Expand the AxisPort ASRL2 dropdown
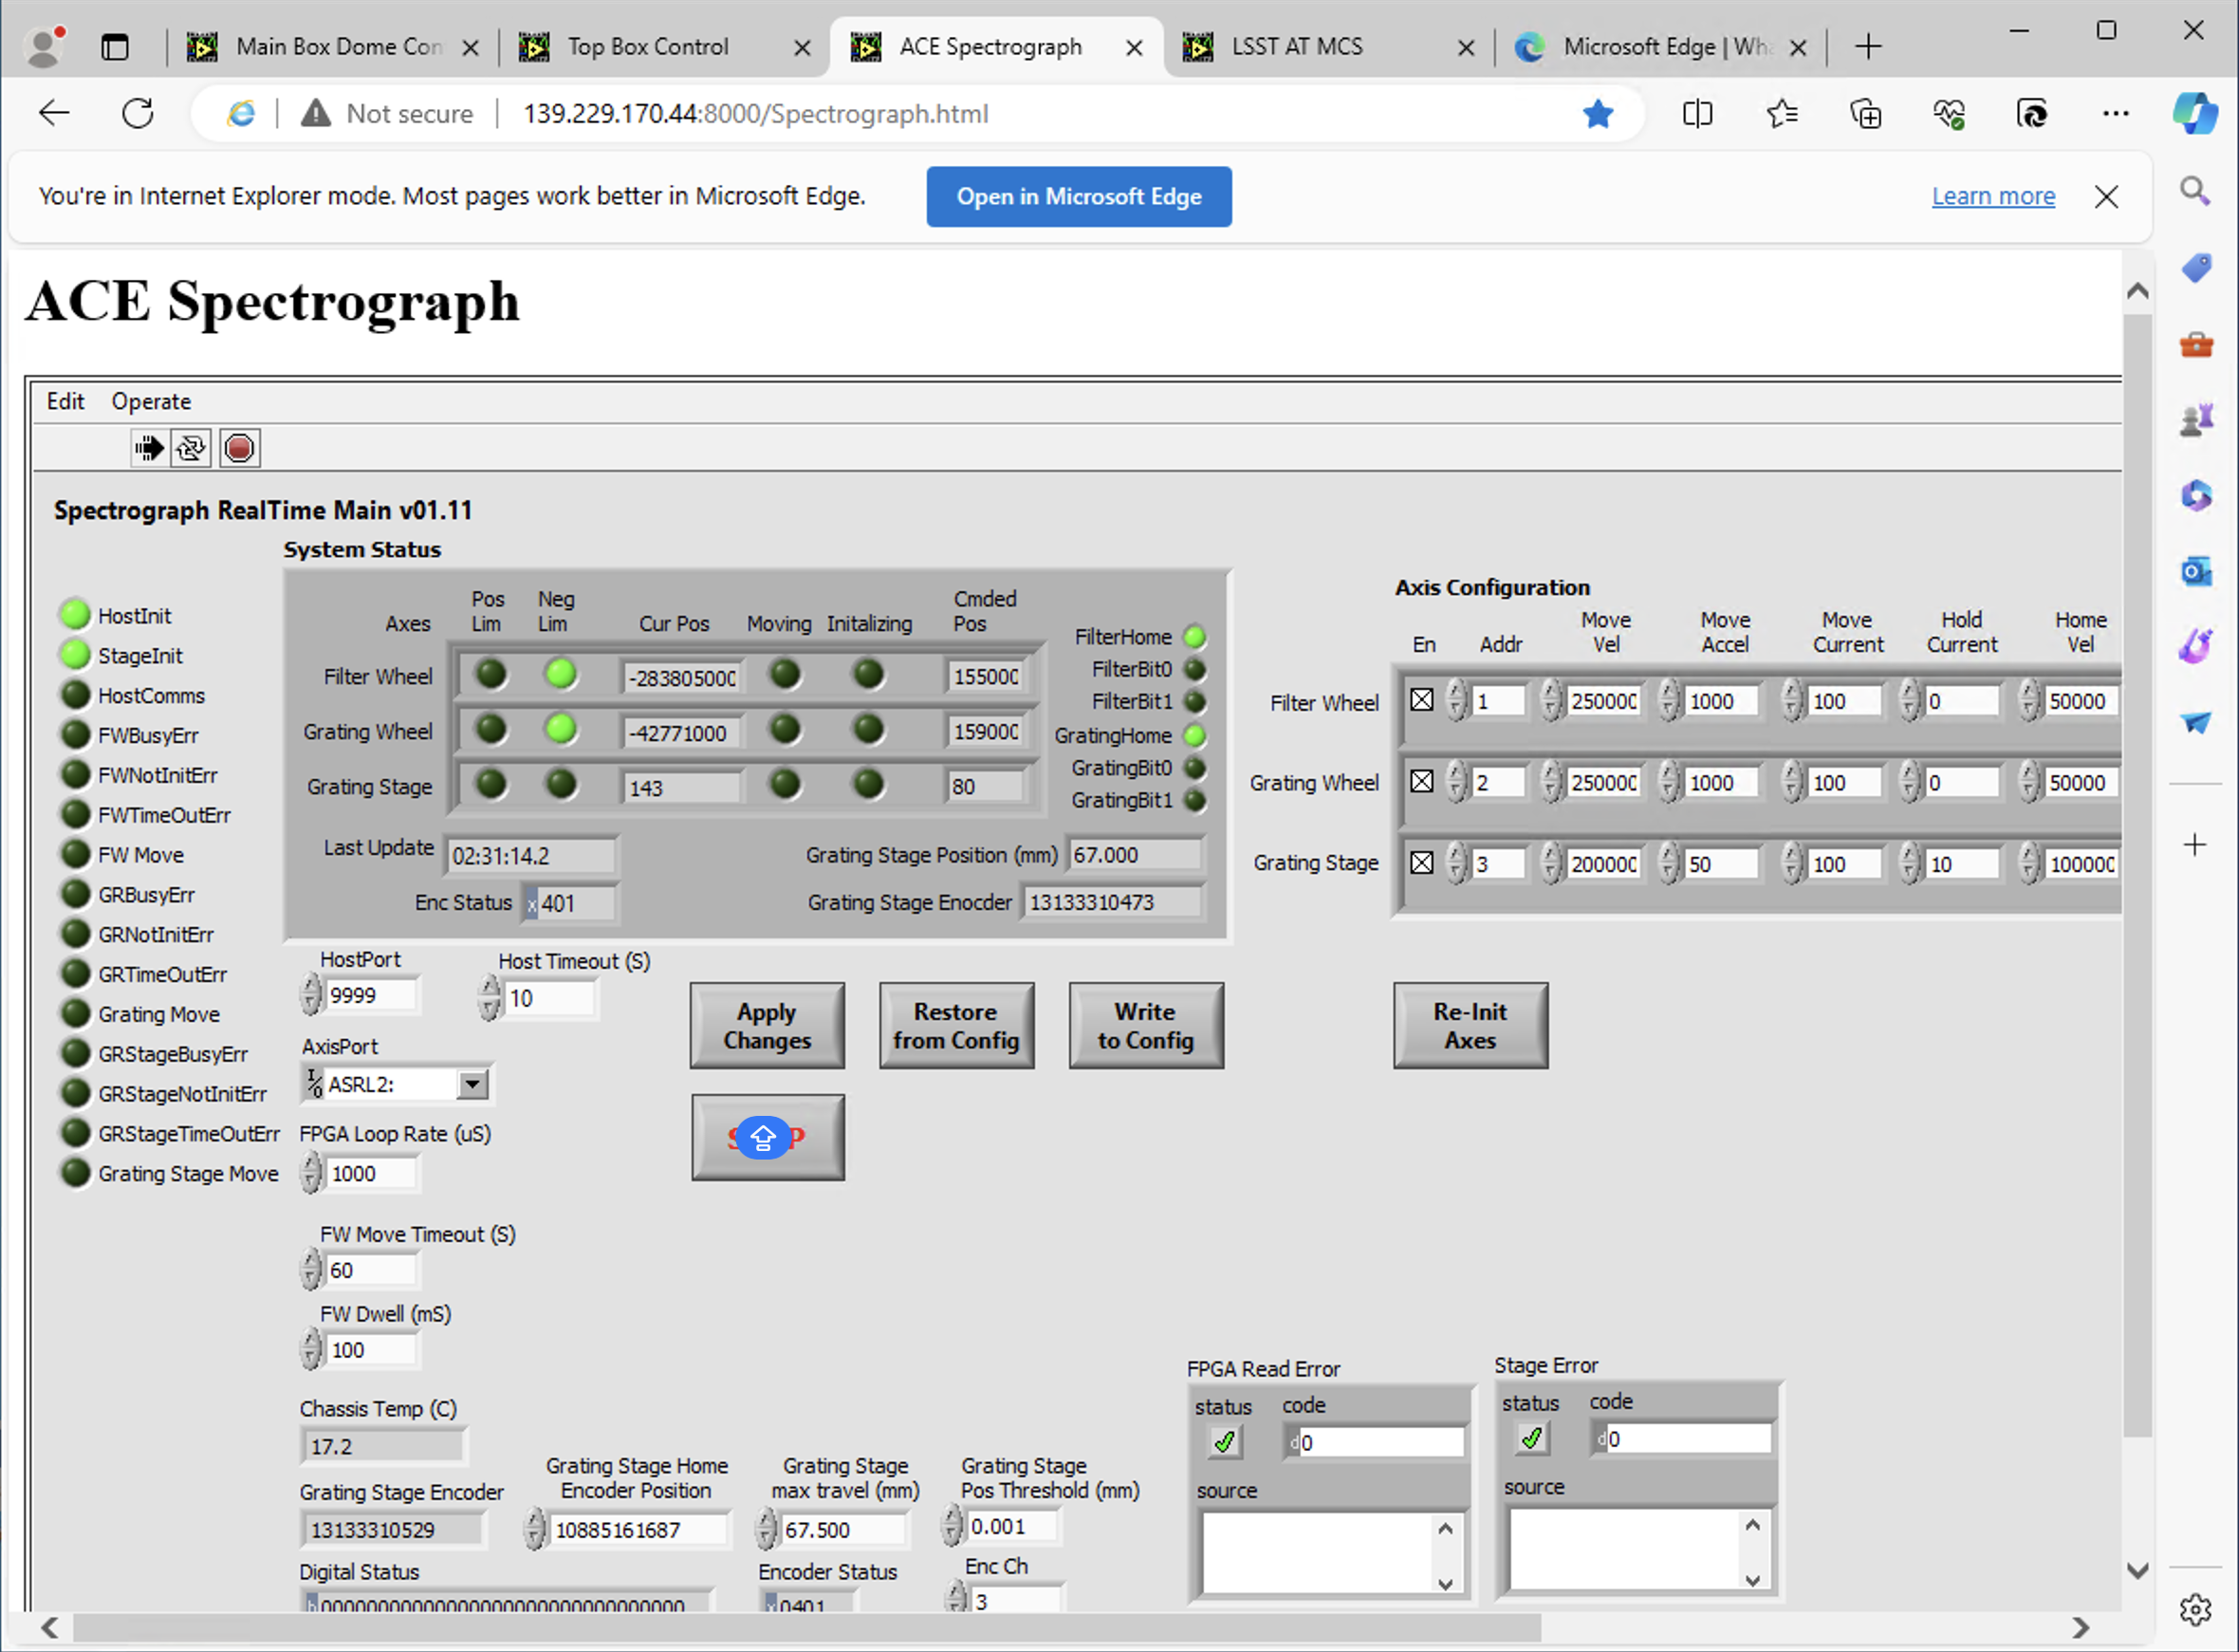This screenshot has height=1652, width=2239. tap(472, 1084)
